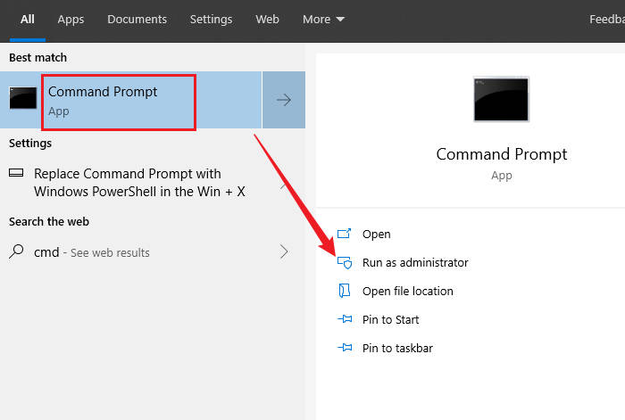Expand cmd web results chevron

(284, 251)
